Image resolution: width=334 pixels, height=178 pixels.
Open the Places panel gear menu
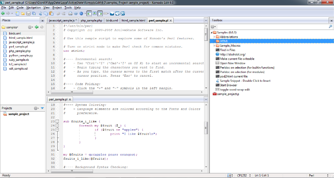[30, 27]
